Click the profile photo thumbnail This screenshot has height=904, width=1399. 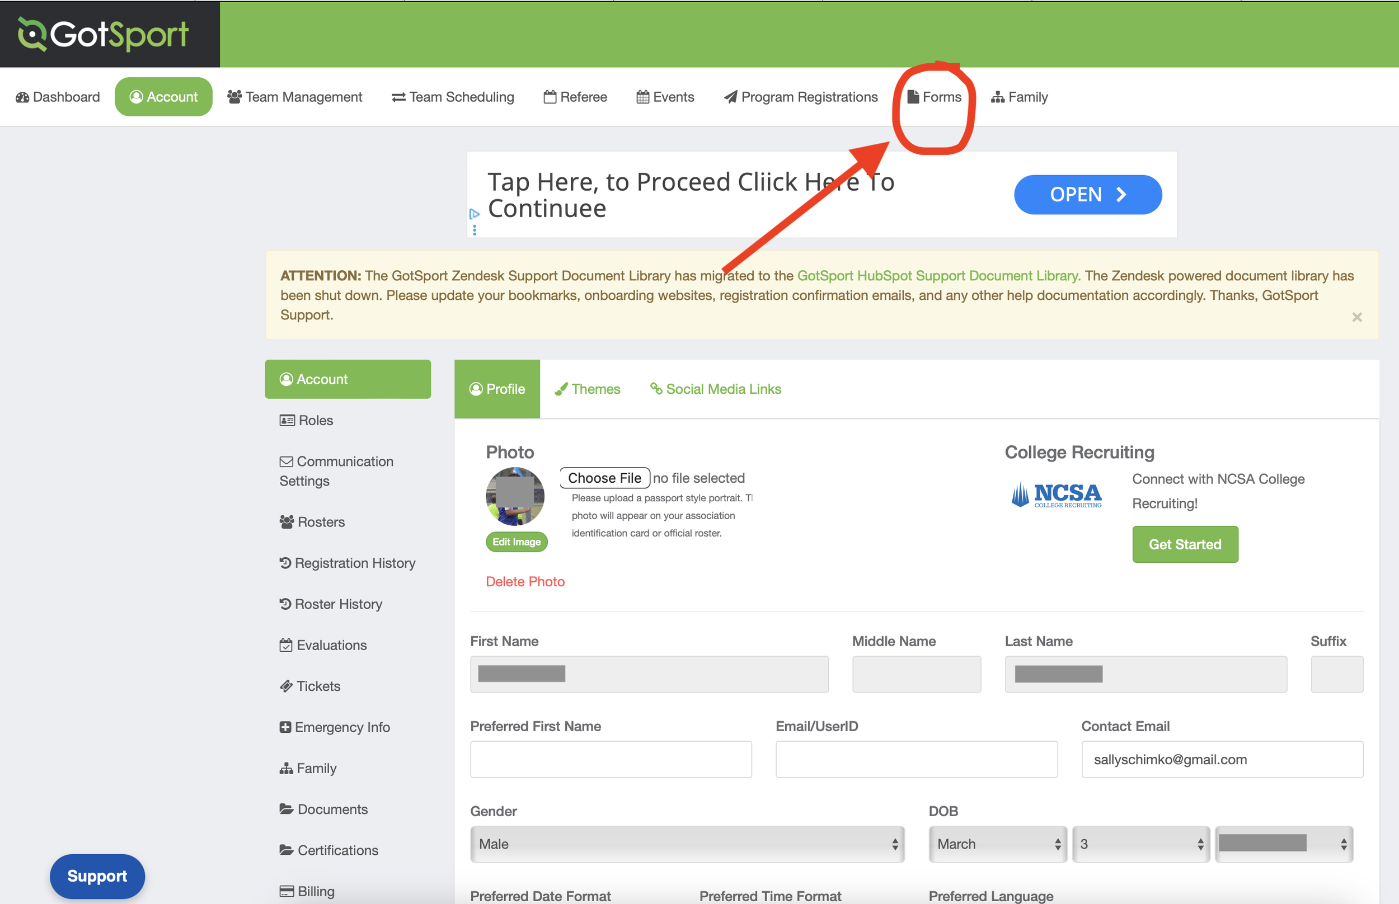pos(514,496)
